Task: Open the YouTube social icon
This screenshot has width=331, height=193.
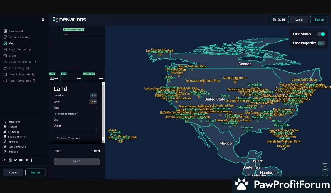Action: pos(21,160)
